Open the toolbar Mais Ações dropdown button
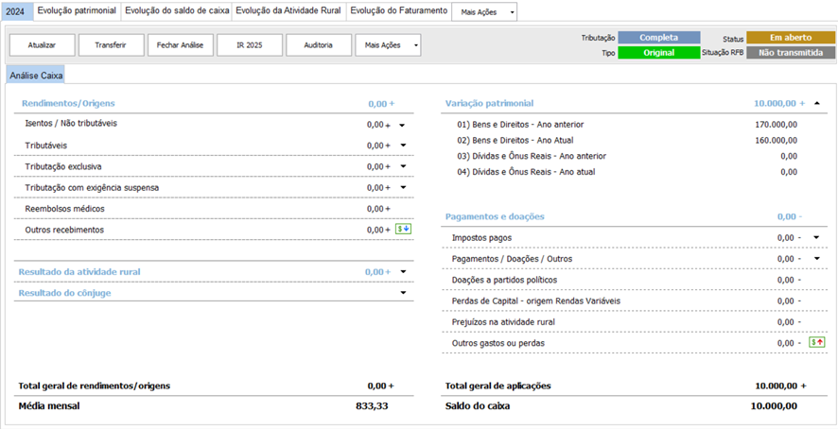This screenshot has width=838, height=429. click(x=388, y=44)
